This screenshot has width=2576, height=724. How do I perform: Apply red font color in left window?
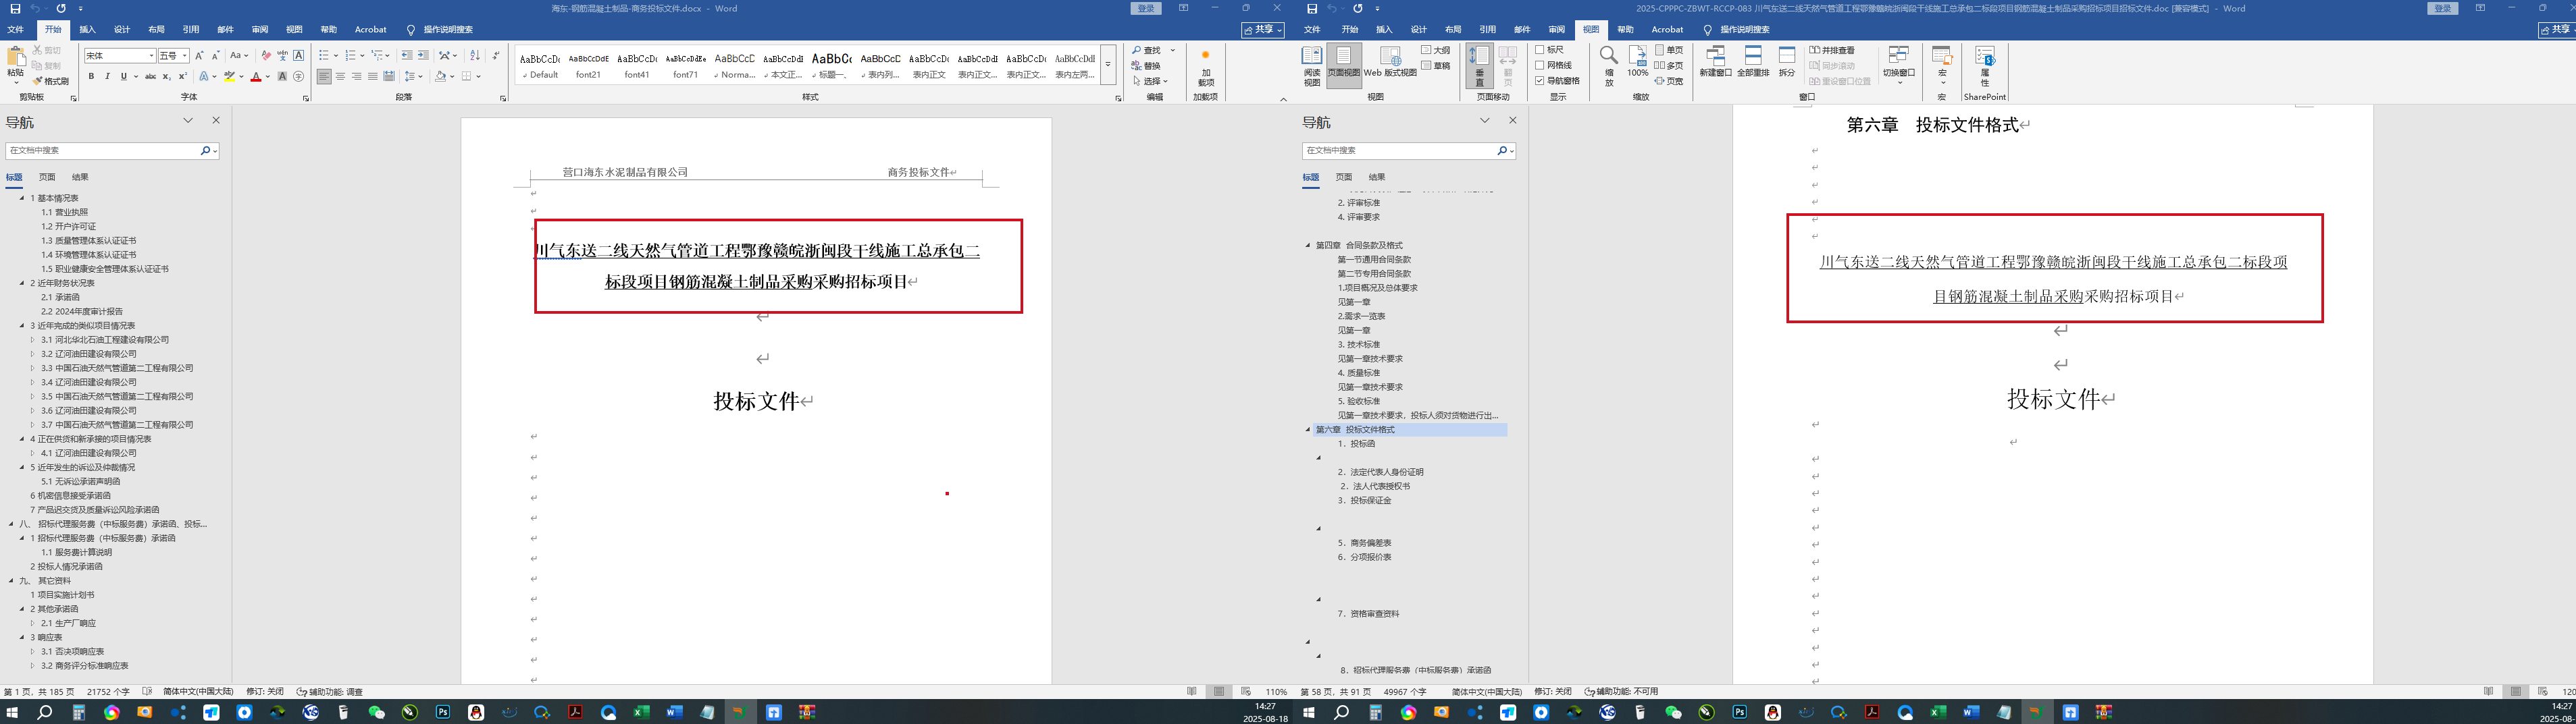256,76
